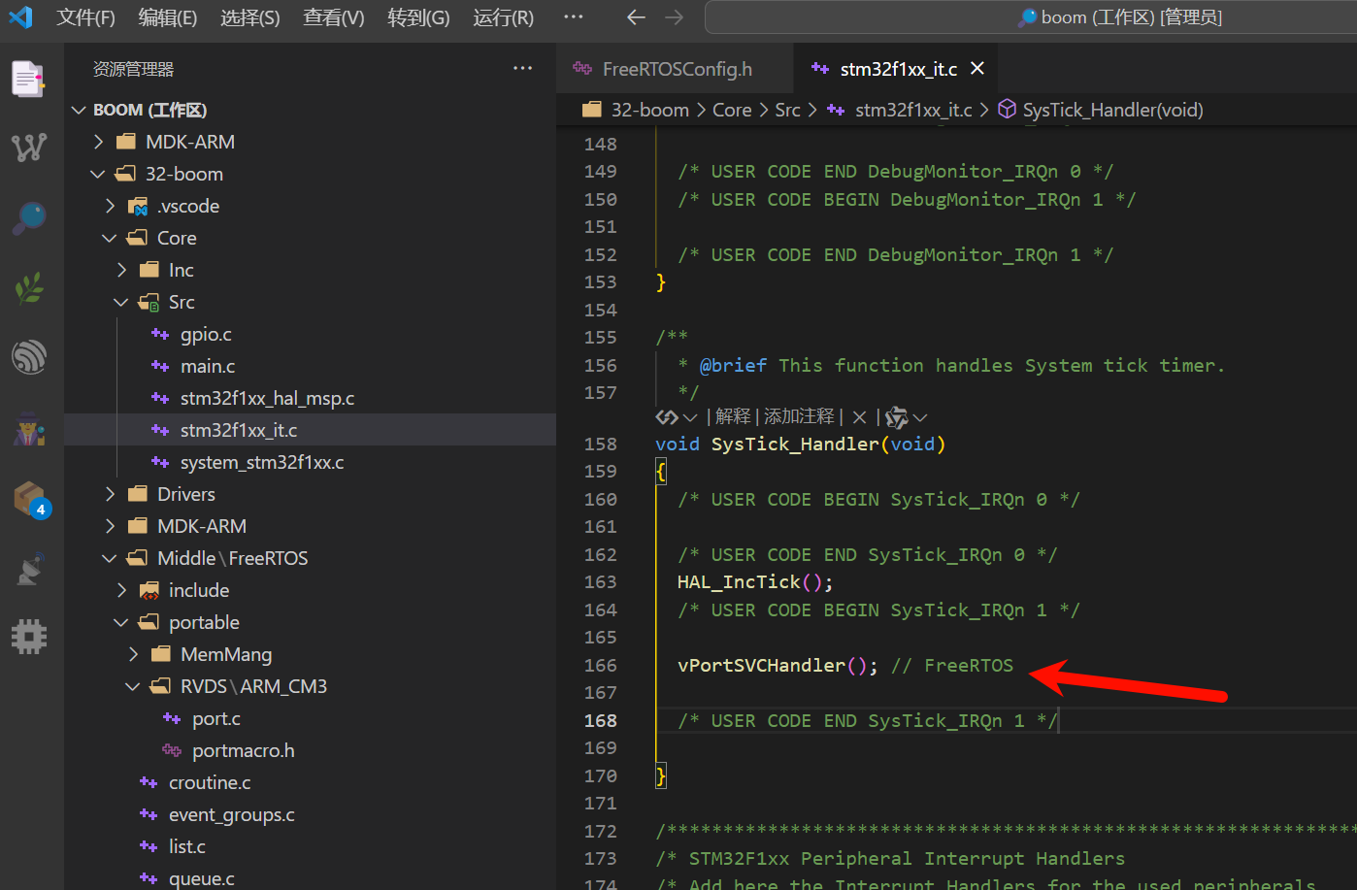Click the Core breadcrumb segment
This screenshot has width=1357, height=890.
tap(732, 110)
